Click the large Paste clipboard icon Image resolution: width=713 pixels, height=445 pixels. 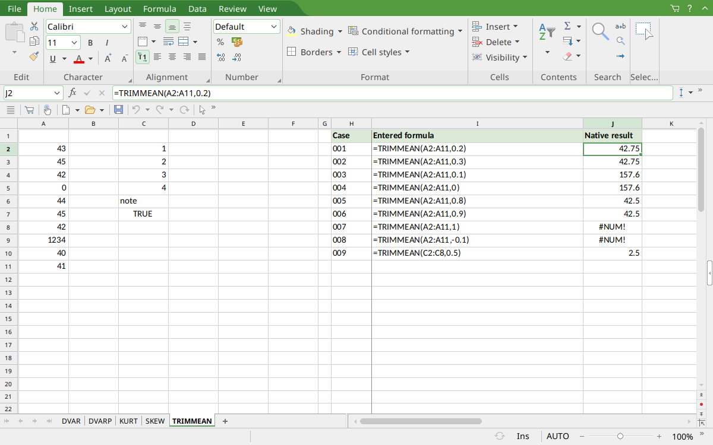[15, 32]
